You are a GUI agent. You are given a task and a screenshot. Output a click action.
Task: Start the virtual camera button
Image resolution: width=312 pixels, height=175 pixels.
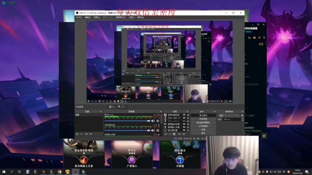pyautogui.click(x=203, y=122)
